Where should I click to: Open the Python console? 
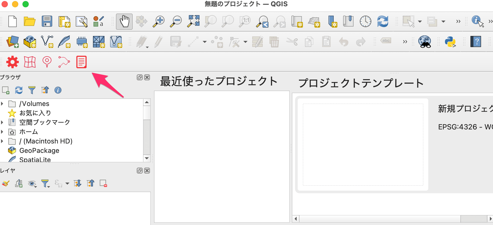[x=450, y=42]
